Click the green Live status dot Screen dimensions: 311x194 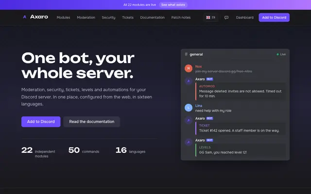277,54
